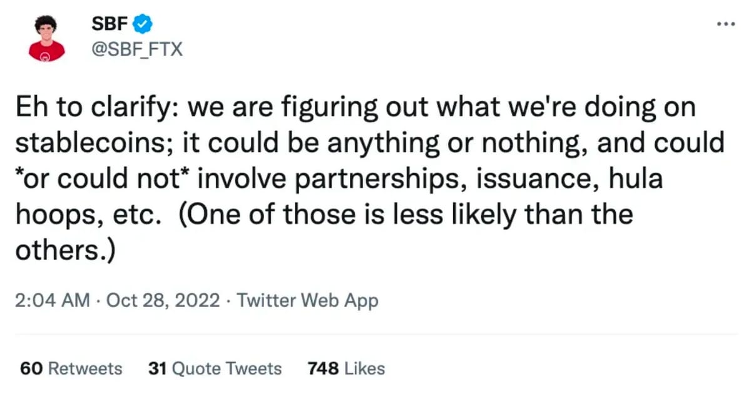
Task: Click the quote tweet count number 31
Action: (157, 368)
